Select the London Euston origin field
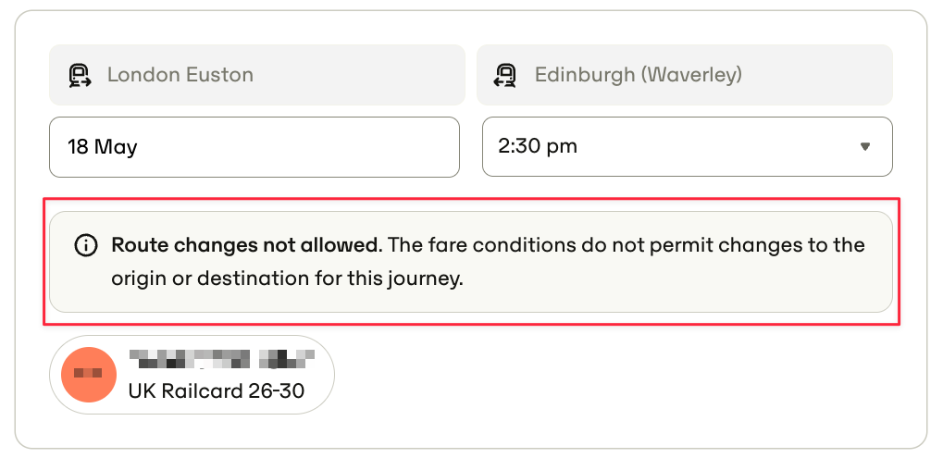 tap(256, 75)
